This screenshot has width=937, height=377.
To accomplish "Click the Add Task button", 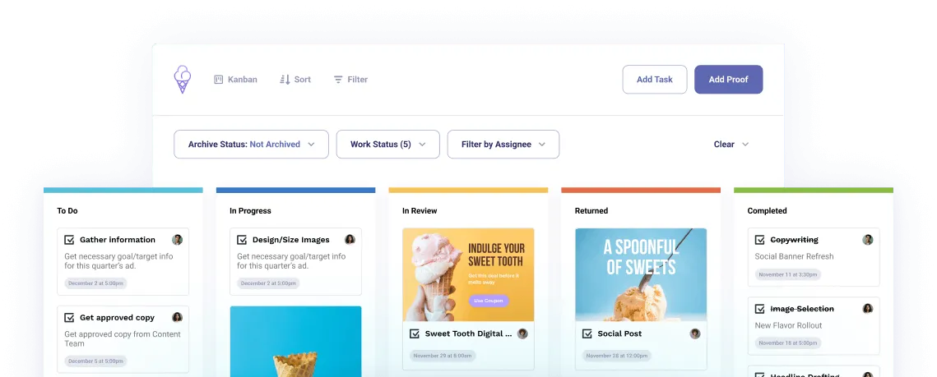I will tap(654, 80).
